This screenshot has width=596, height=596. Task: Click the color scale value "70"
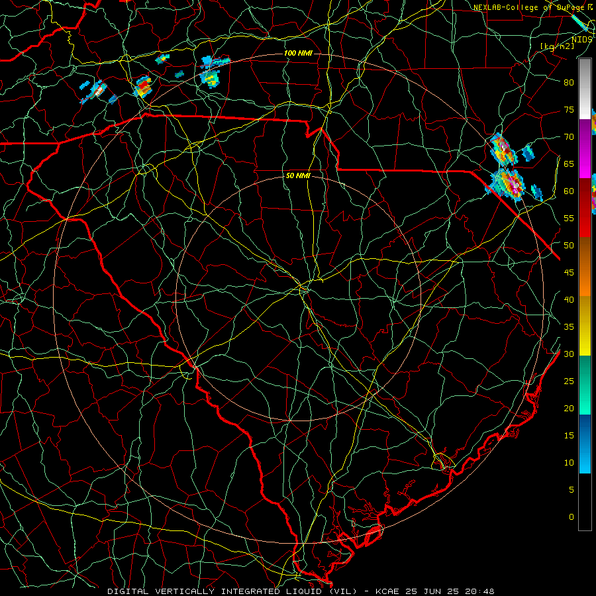pyautogui.click(x=569, y=137)
